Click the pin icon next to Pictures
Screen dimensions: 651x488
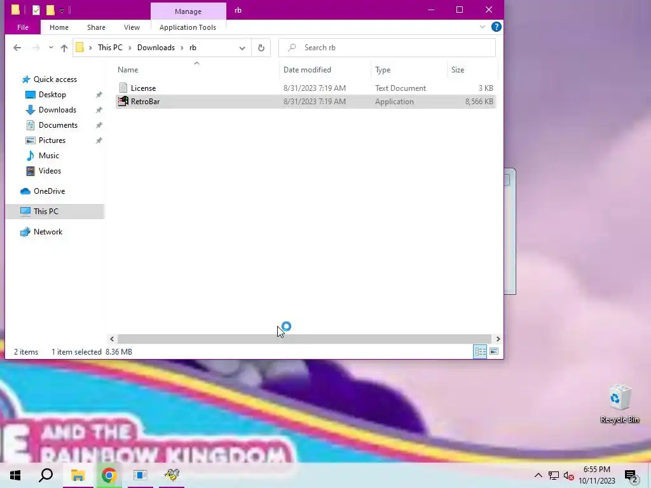click(x=99, y=140)
